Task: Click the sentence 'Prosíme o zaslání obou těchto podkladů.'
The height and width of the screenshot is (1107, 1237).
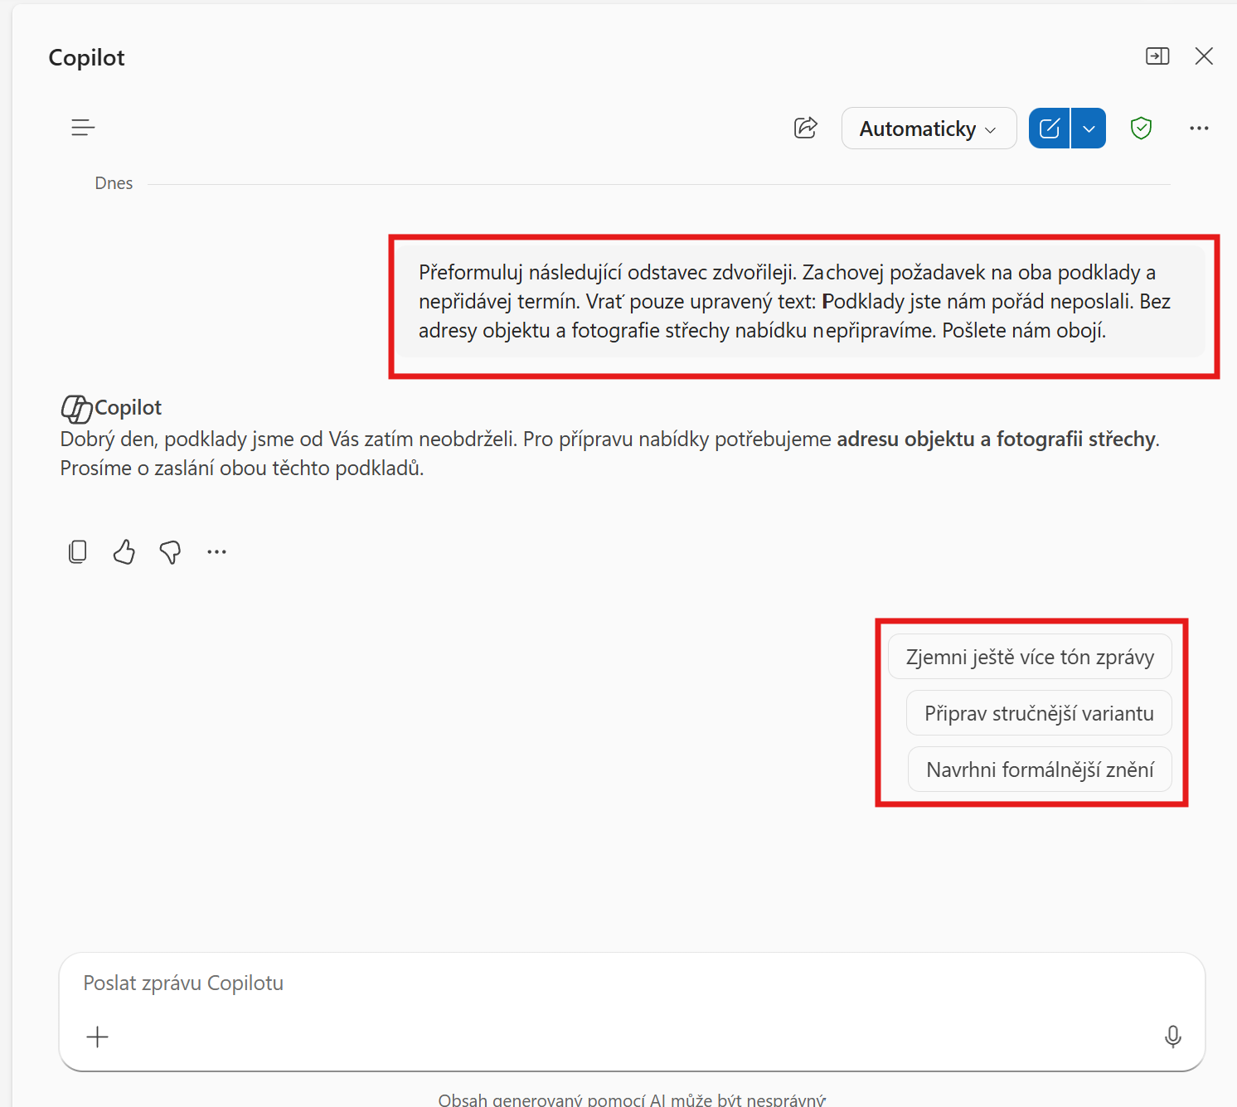Action: click(x=242, y=469)
